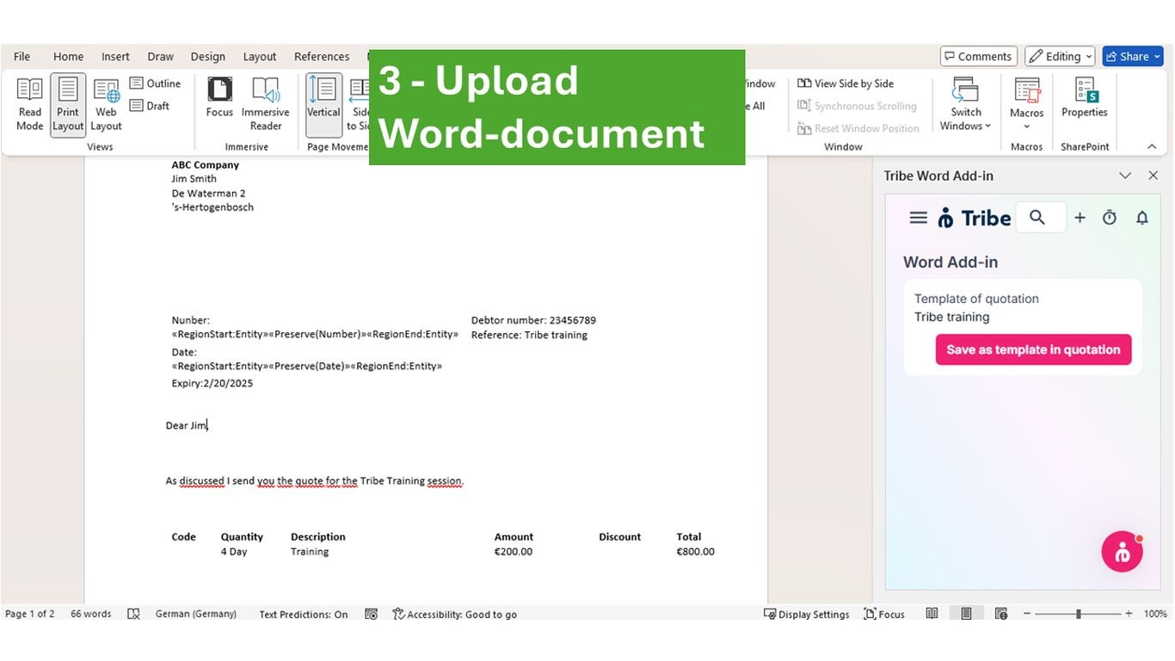The image size is (1175, 661).
Task: Select Print Layout view
Action: 68,105
